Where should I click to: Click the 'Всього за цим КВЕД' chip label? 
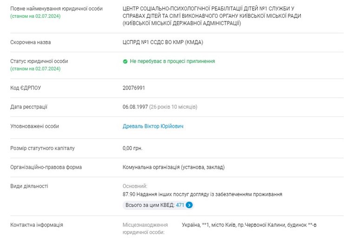(x=150, y=205)
